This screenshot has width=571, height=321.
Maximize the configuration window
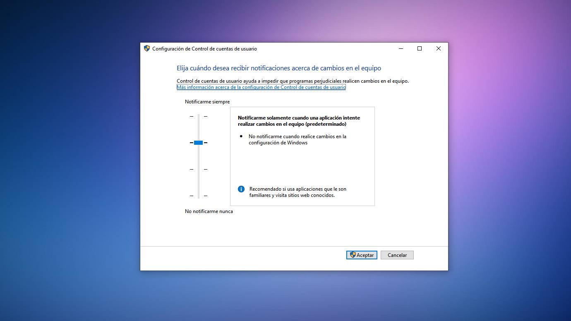pyautogui.click(x=420, y=48)
